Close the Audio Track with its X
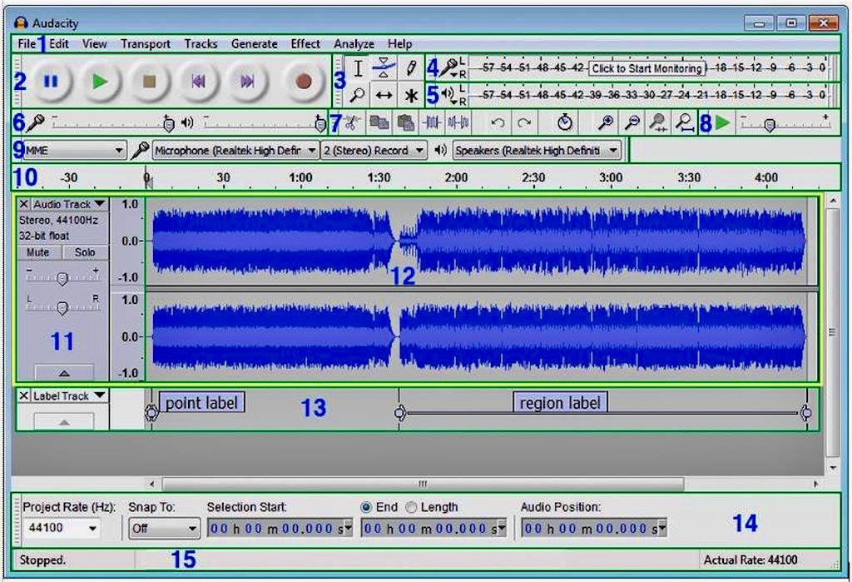The height and width of the screenshot is (582, 852). pyautogui.click(x=23, y=204)
